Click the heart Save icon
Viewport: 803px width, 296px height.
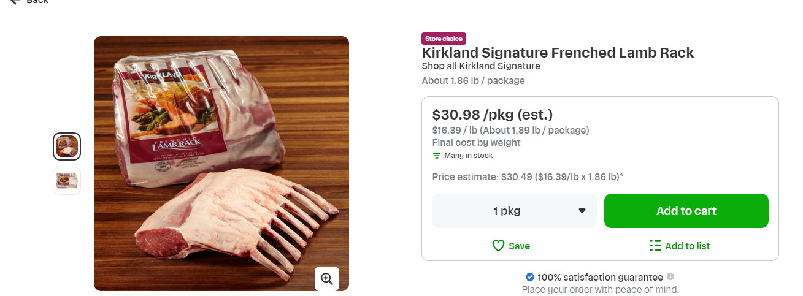point(498,246)
